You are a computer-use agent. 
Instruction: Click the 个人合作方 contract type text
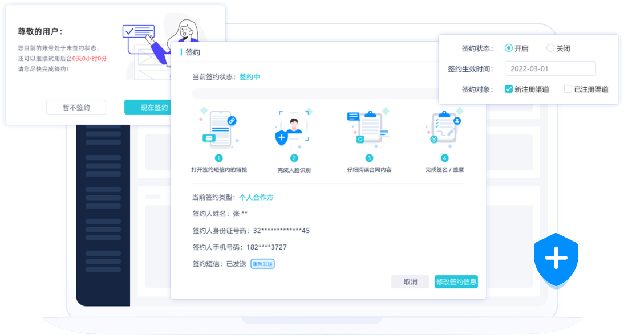pos(256,197)
